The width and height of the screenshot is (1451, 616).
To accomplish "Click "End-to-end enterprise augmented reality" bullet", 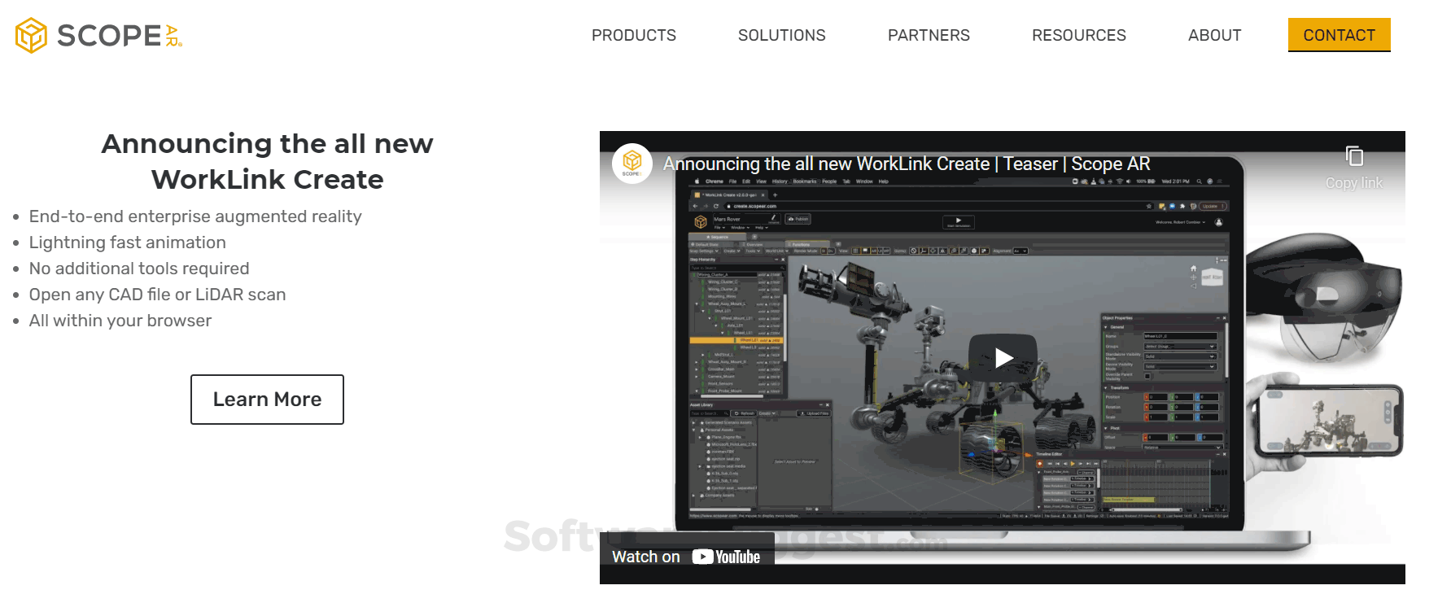I will (195, 216).
